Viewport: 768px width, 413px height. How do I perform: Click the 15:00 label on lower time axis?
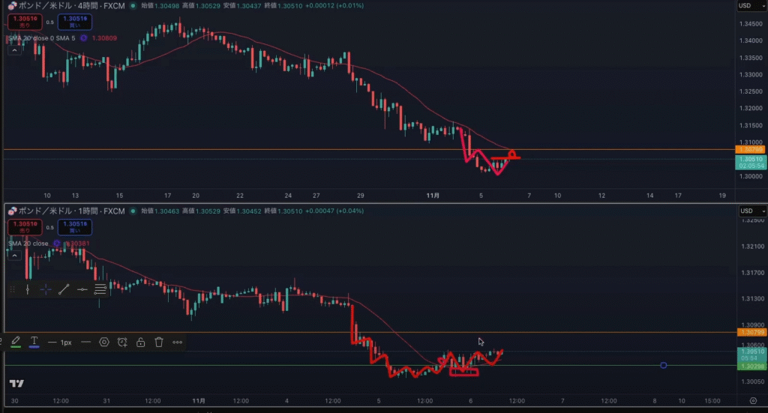[712, 401]
